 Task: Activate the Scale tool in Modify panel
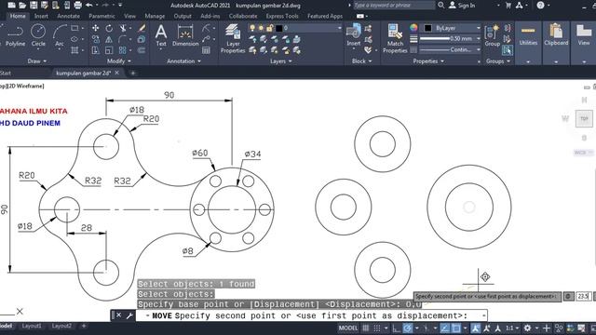pyautogui.click(x=109, y=50)
